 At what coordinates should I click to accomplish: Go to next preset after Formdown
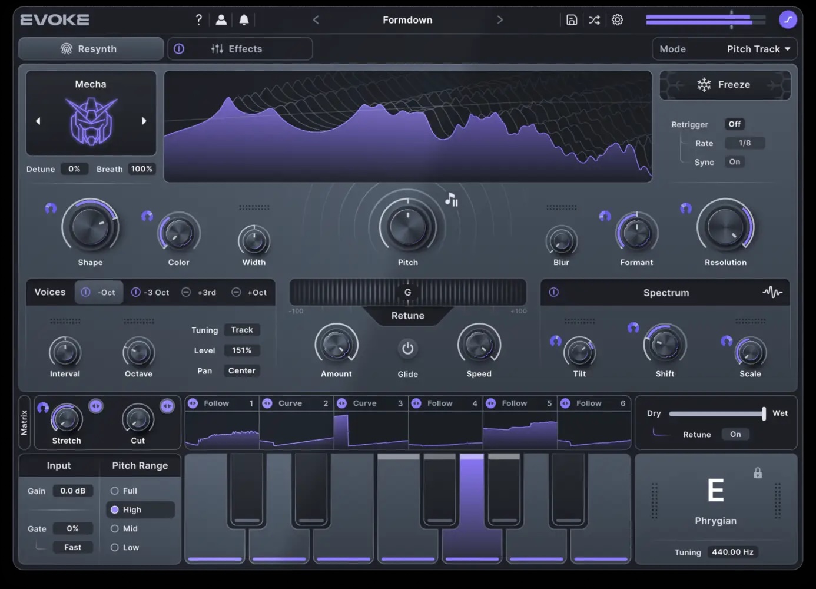(500, 19)
